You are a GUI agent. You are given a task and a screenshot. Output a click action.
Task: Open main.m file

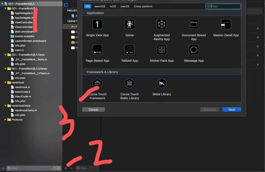tap(17, 50)
